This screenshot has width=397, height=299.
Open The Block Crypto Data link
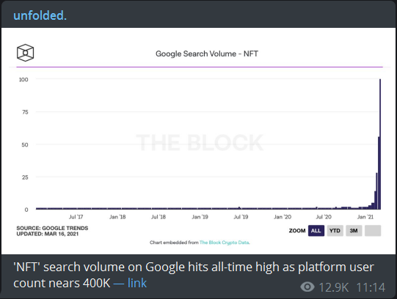225,243
